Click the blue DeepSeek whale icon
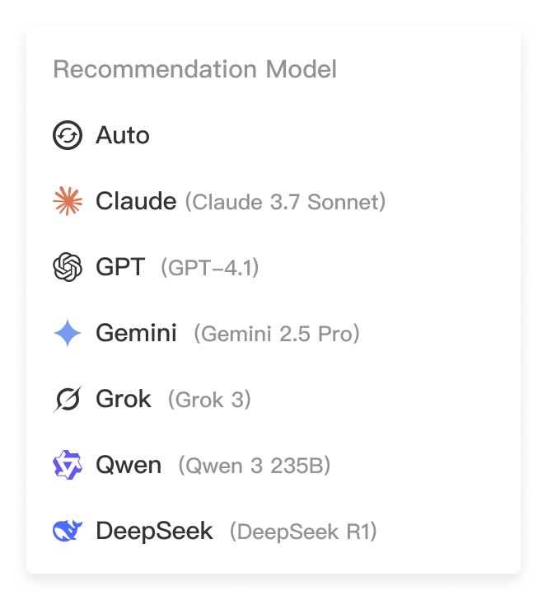Viewport: 547px width, 600px height. pos(68,531)
